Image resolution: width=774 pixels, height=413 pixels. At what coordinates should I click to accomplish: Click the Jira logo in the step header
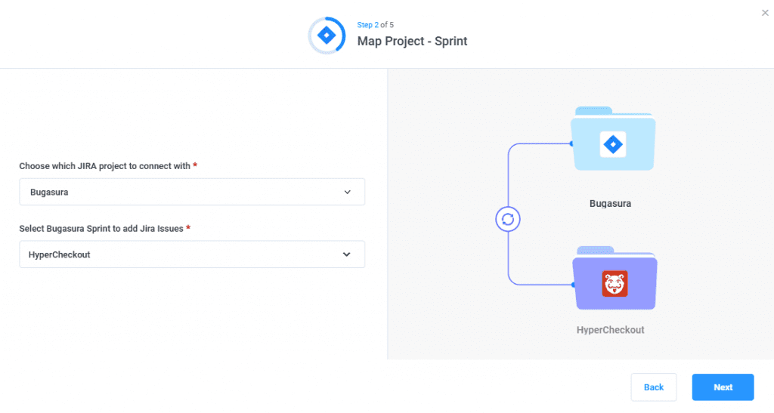click(327, 35)
